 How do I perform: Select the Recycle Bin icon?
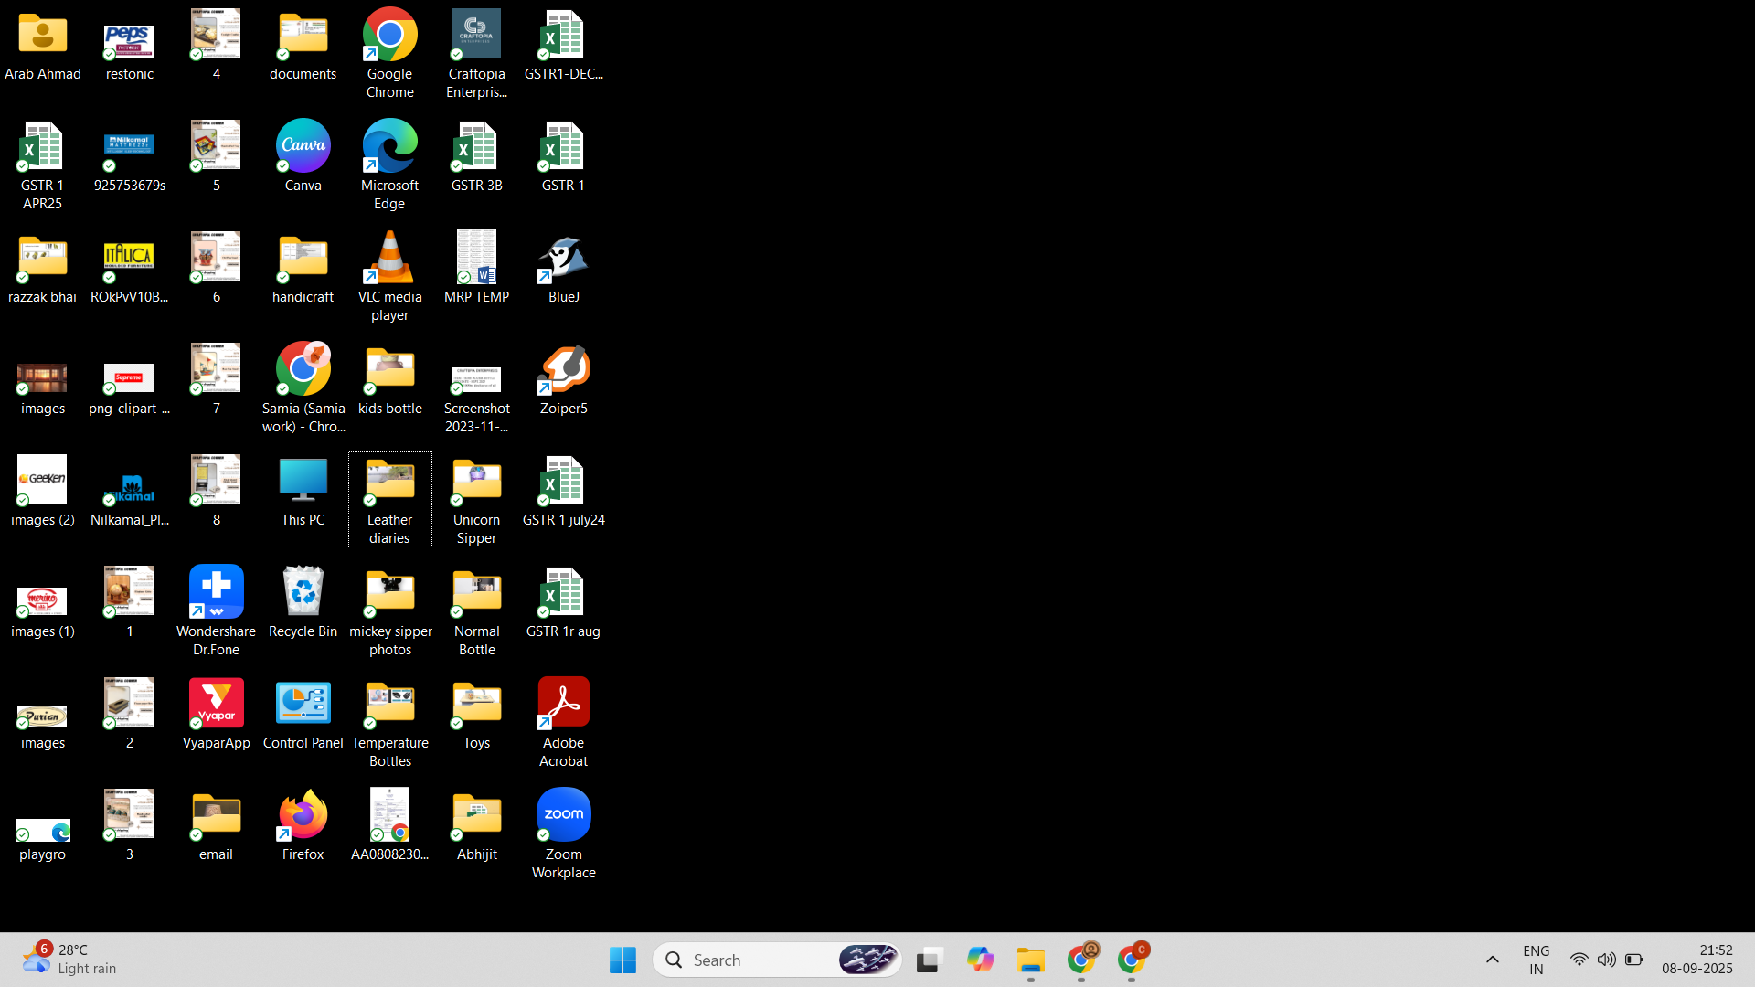303,593
